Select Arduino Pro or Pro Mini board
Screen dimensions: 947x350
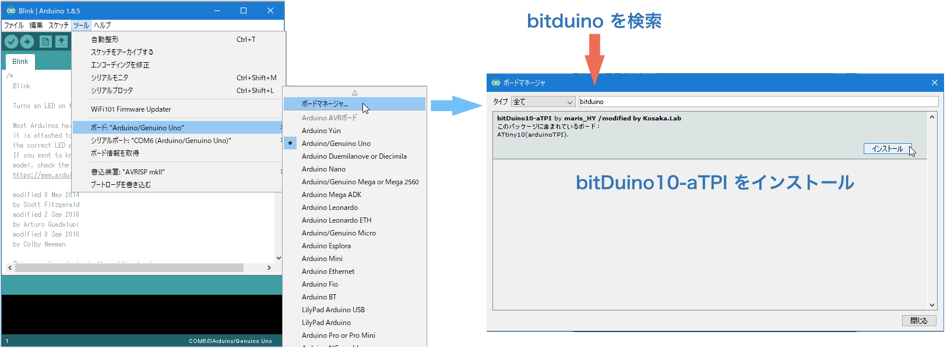tap(354, 335)
